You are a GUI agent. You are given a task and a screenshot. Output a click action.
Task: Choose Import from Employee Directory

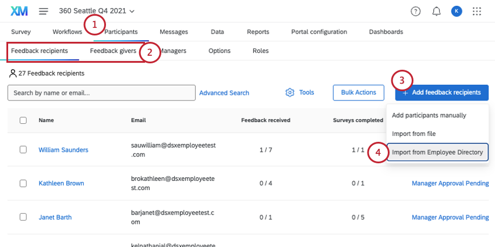pos(437,152)
